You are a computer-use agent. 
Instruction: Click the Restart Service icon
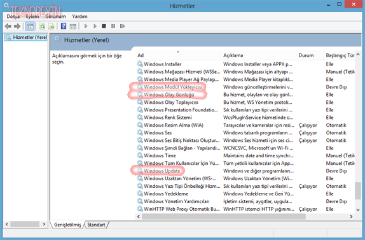[123, 26]
